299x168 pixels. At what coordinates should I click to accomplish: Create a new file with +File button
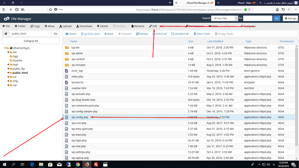(6, 26)
